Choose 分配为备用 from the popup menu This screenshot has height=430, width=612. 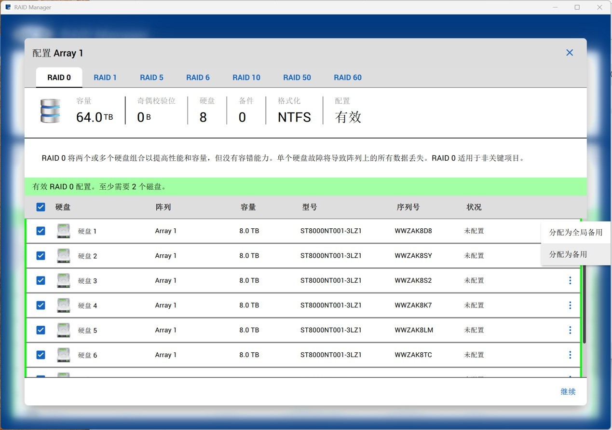(576, 254)
